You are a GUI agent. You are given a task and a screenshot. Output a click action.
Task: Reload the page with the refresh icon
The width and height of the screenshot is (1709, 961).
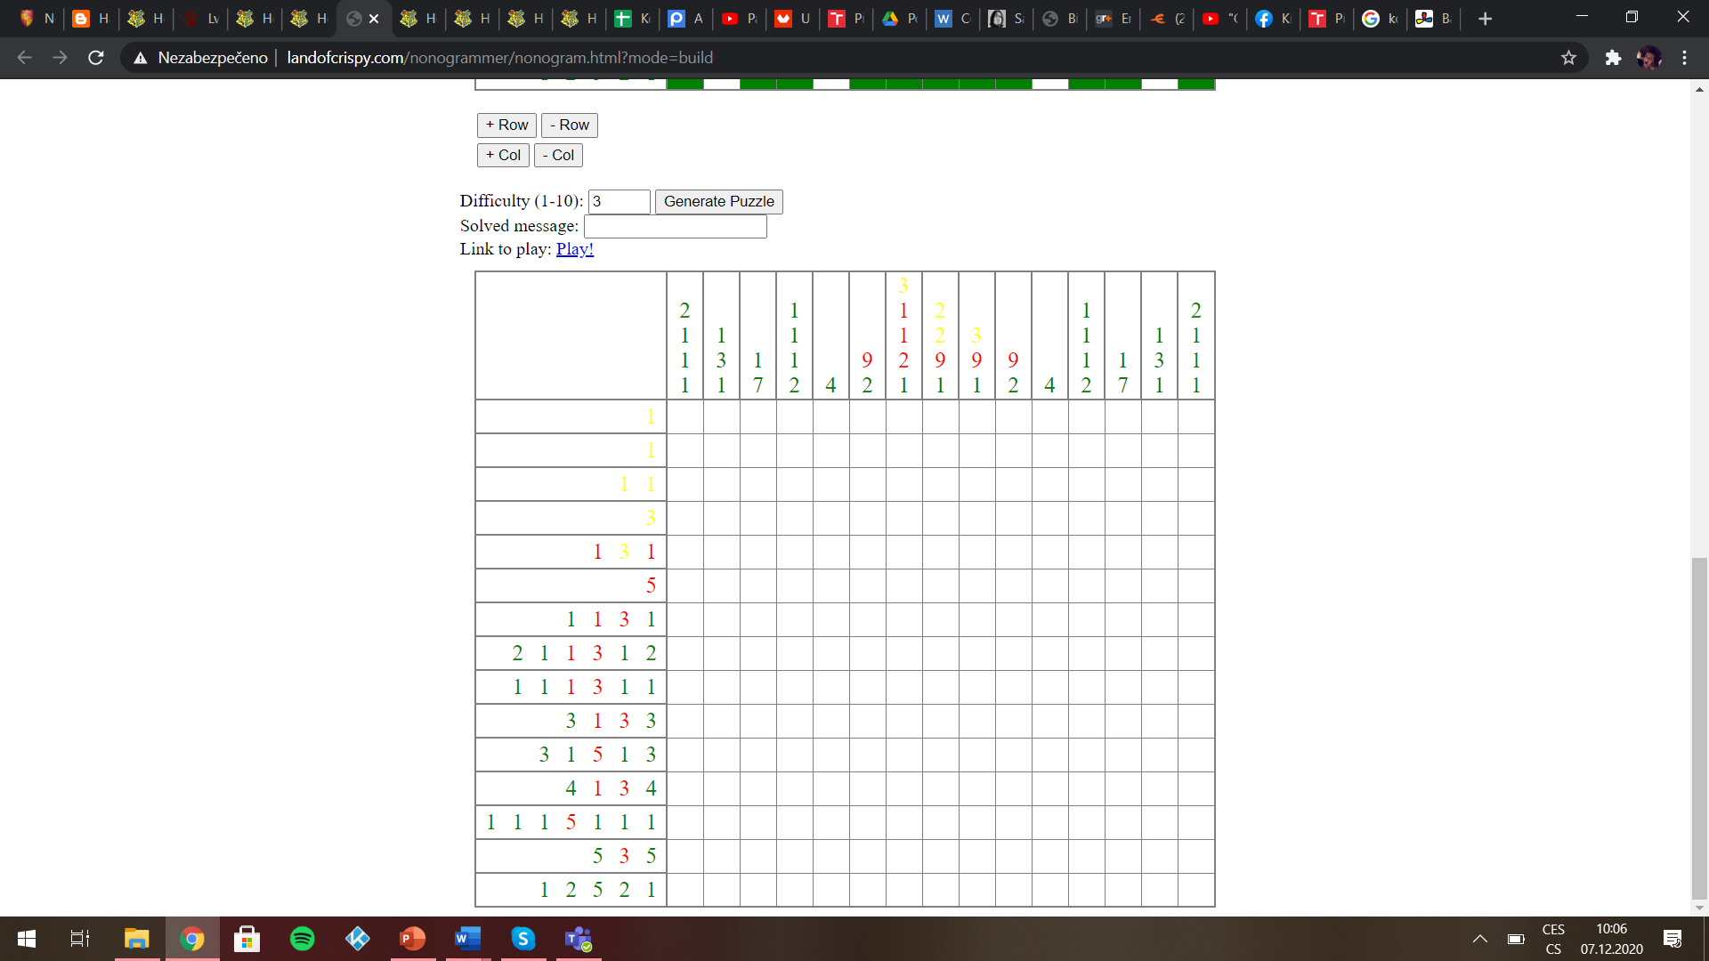point(96,58)
